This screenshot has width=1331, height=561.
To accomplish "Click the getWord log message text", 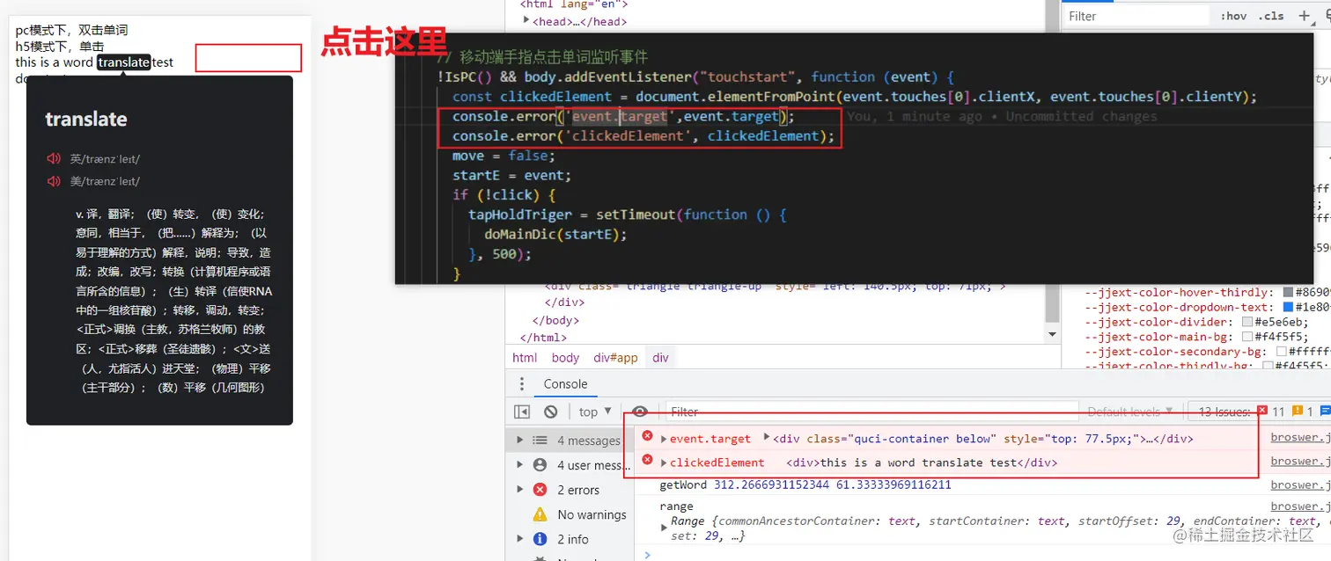I will point(805,484).
